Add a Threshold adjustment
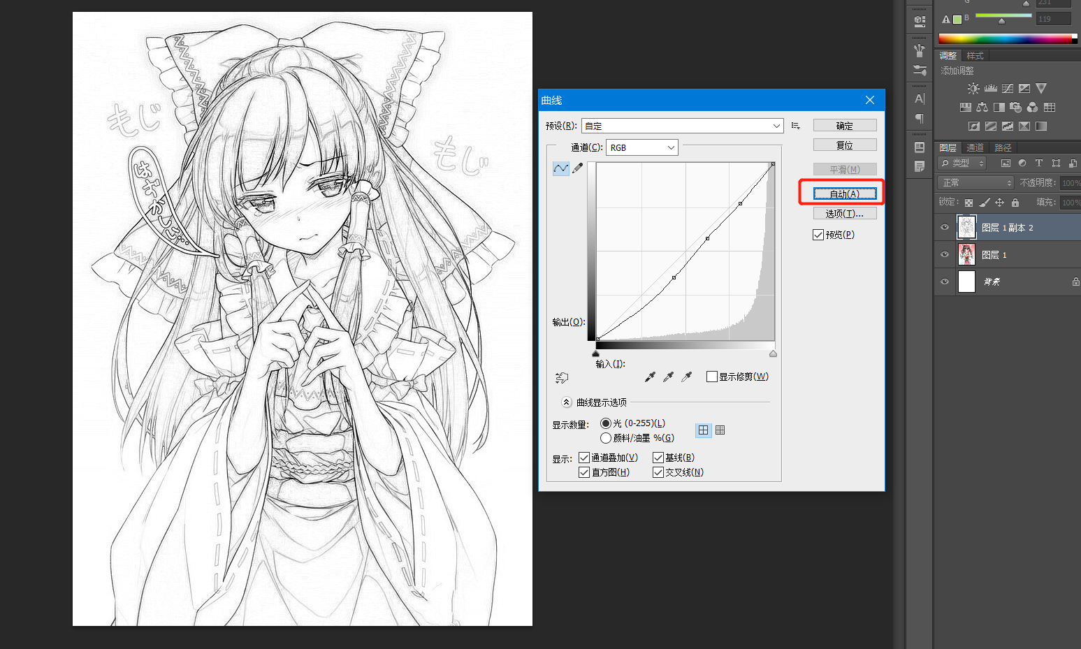Screen dimensions: 1081x649 1008,126
